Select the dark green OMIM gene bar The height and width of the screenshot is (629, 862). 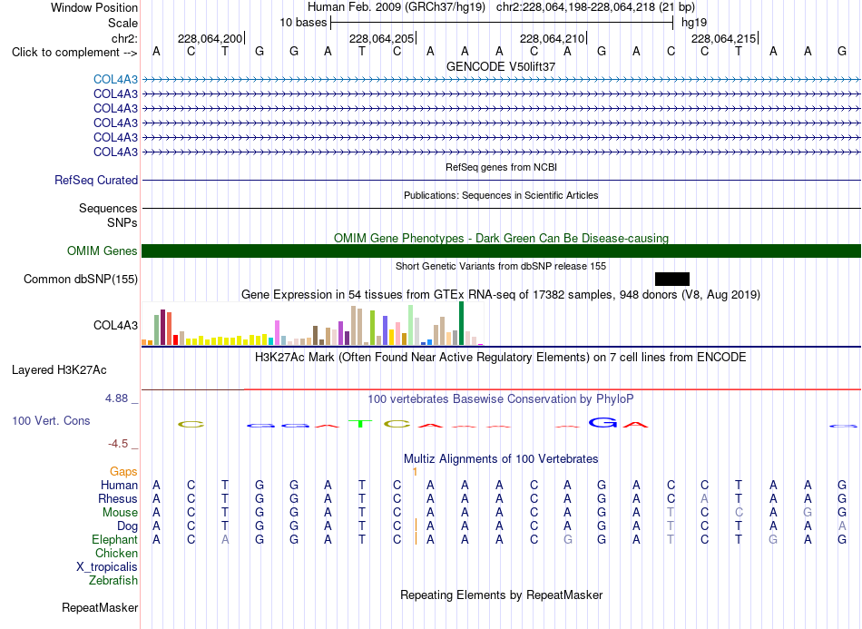(501, 251)
